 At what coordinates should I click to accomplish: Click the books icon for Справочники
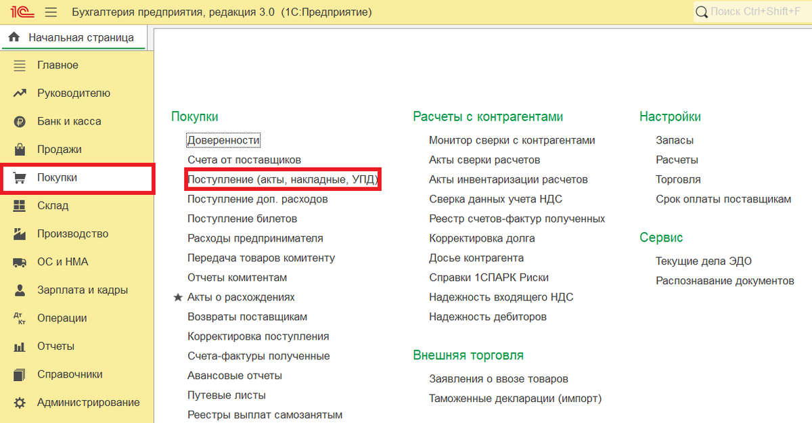click(20, 374)
